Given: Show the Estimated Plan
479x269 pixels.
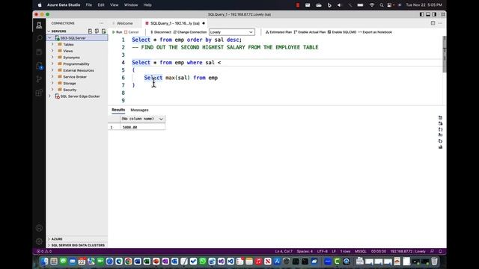Looking at the screenshot, I should [x=278, y=32].
